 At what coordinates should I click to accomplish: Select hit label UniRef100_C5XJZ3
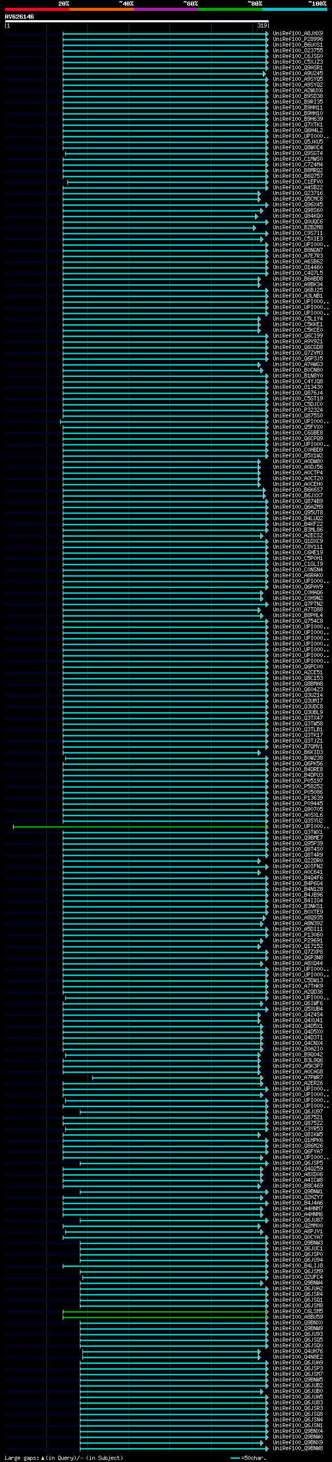[298, 62]
